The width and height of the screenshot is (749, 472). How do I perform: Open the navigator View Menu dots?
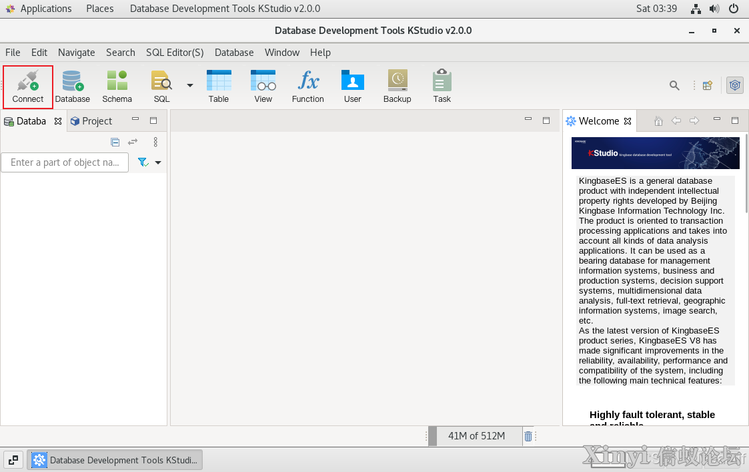(x=155, y=142)
